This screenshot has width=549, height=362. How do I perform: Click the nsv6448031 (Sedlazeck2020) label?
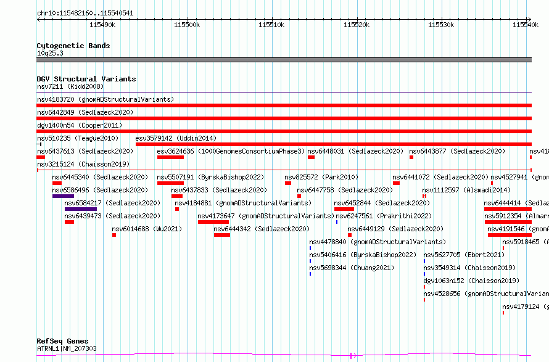(x=355, y=151)
